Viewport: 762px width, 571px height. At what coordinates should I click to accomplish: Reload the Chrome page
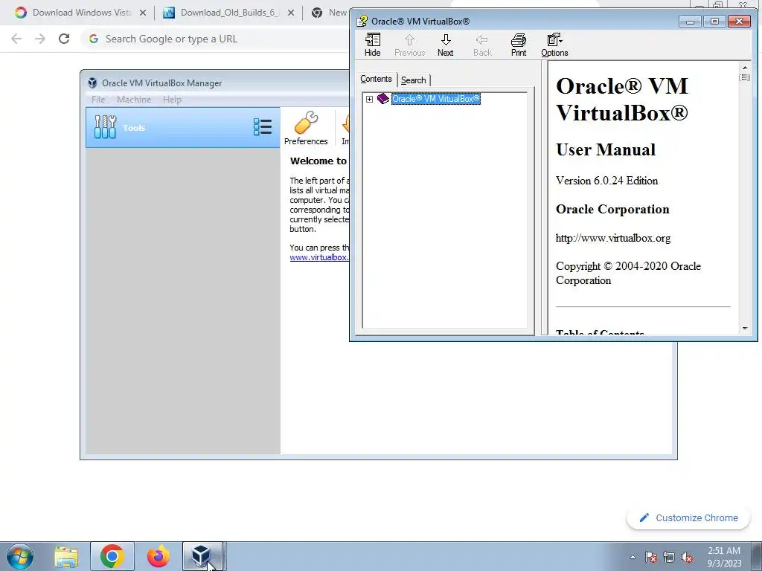click(x=64, y=39)
